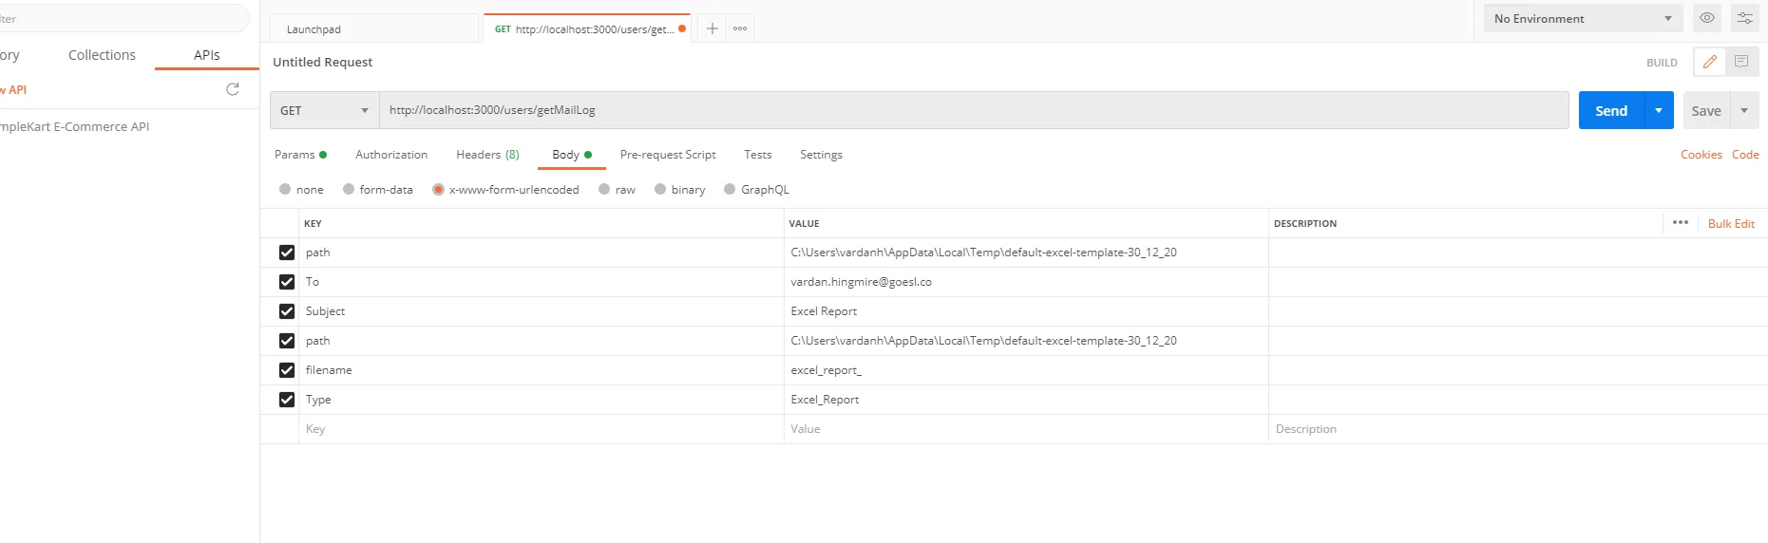Click the pencil edit icon near BUILD

pyautogui.click(x=1710, y=62)
